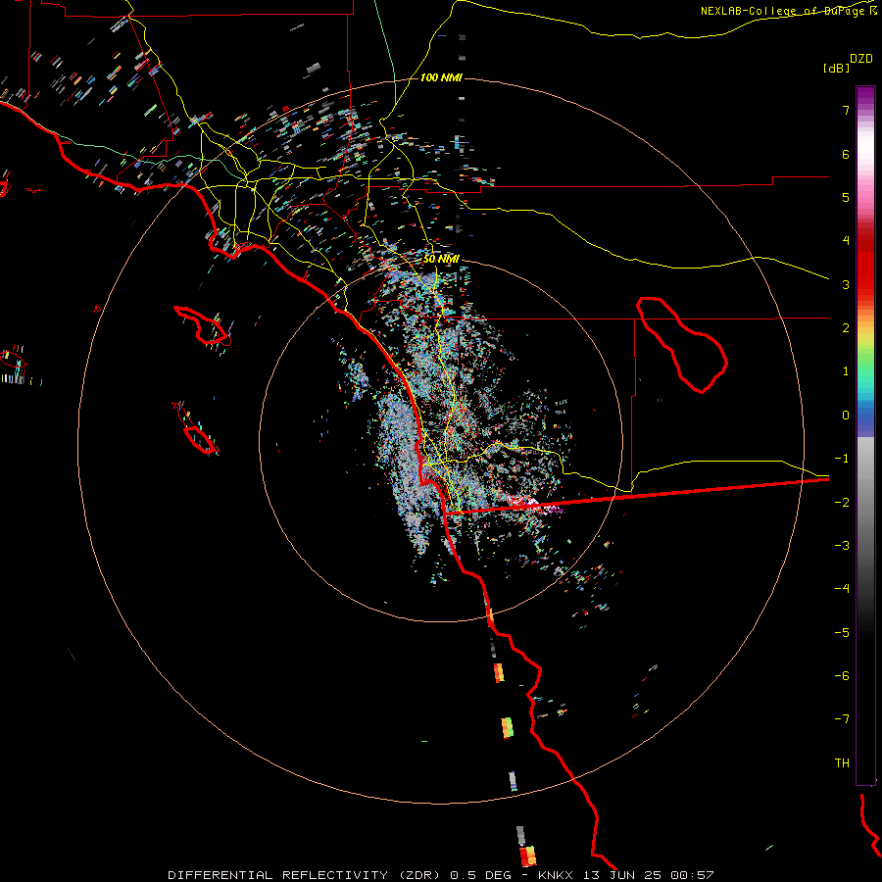Click the -6 value on the color scale
Image resolution: width=882 pixels, height=882 pixels.
point(842,676)
